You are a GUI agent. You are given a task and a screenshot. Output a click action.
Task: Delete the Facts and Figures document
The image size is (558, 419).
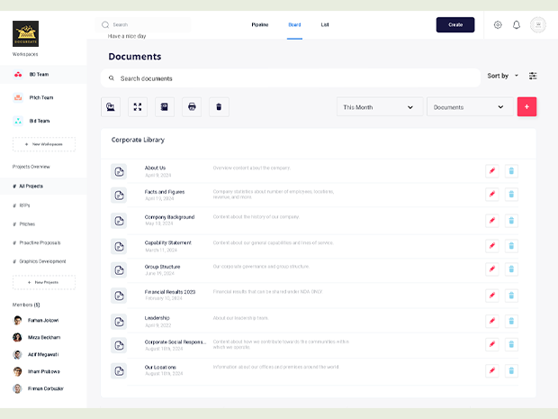pos(511,195)
